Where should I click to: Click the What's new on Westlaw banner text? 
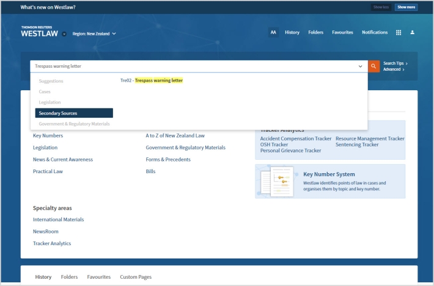(x=48, y=7)
